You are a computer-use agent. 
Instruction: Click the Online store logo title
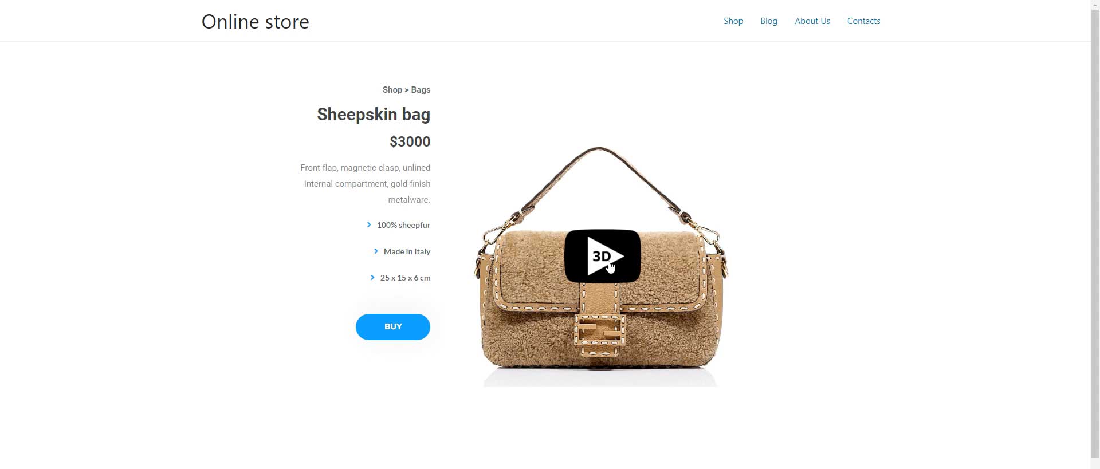255,22
